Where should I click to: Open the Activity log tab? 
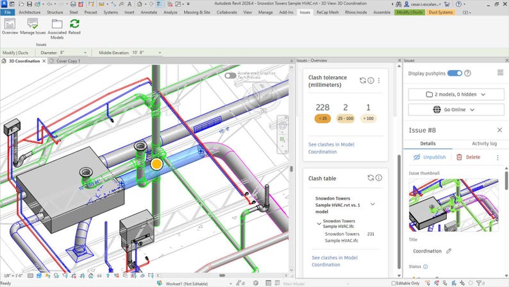click(x=484, y=143)
